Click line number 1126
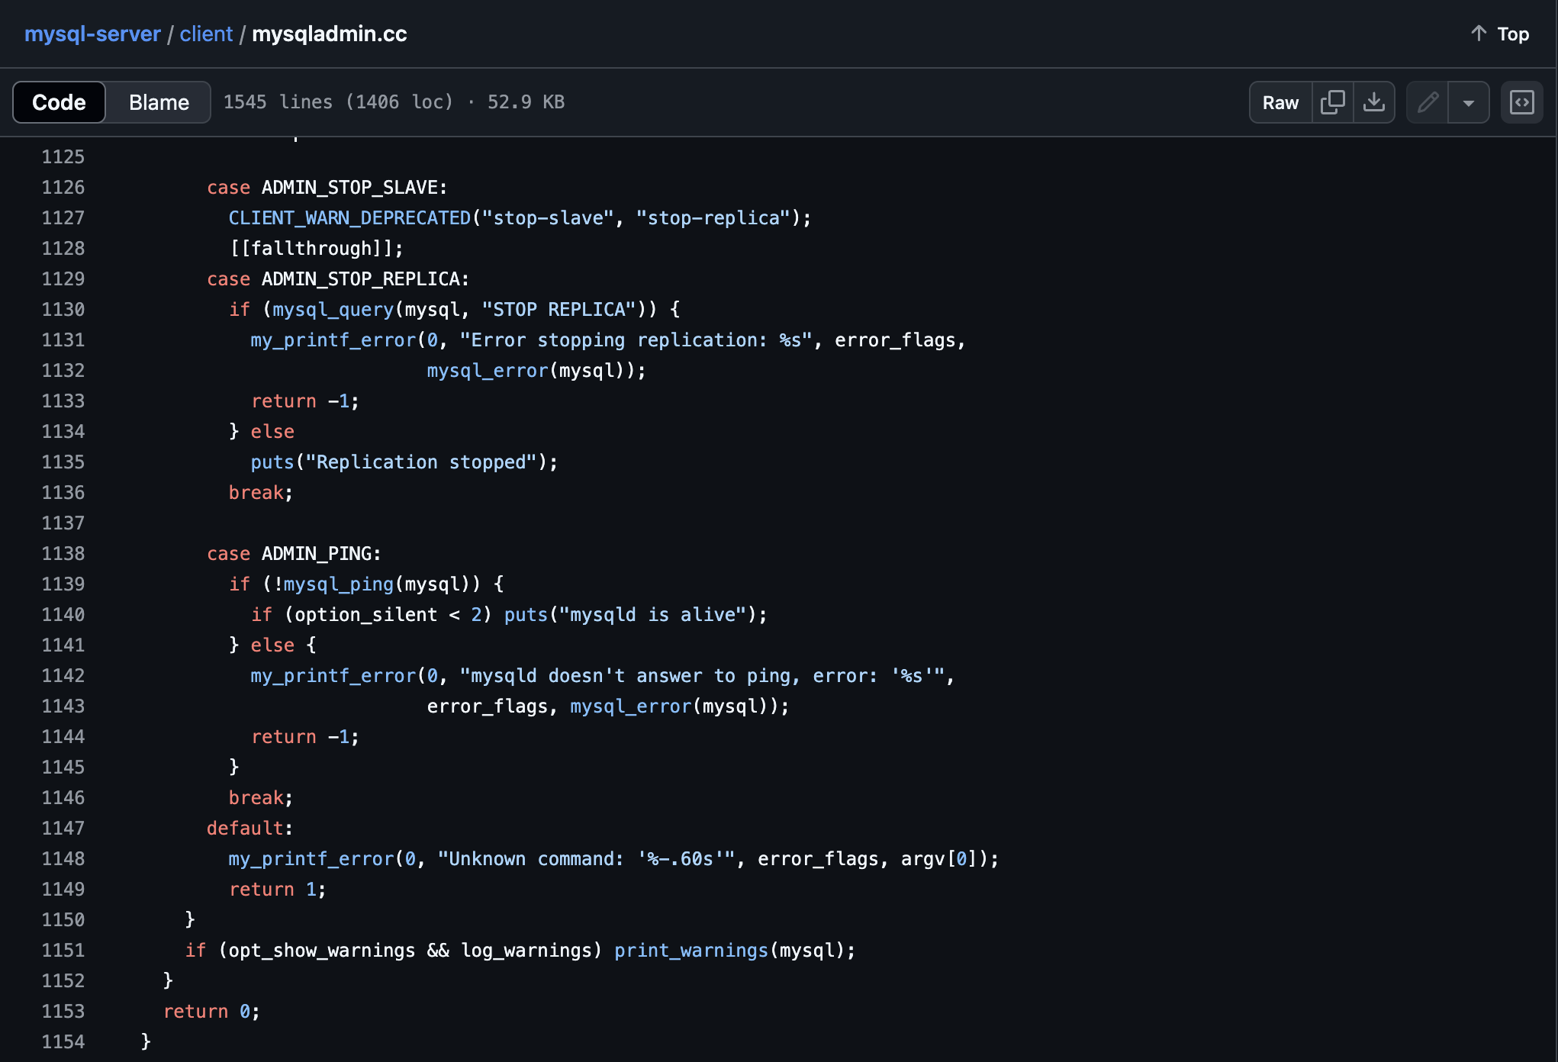 click(x=63, y=188)
